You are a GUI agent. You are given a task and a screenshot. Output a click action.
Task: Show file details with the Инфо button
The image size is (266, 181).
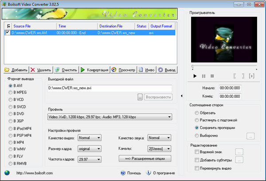coord(146,70)
